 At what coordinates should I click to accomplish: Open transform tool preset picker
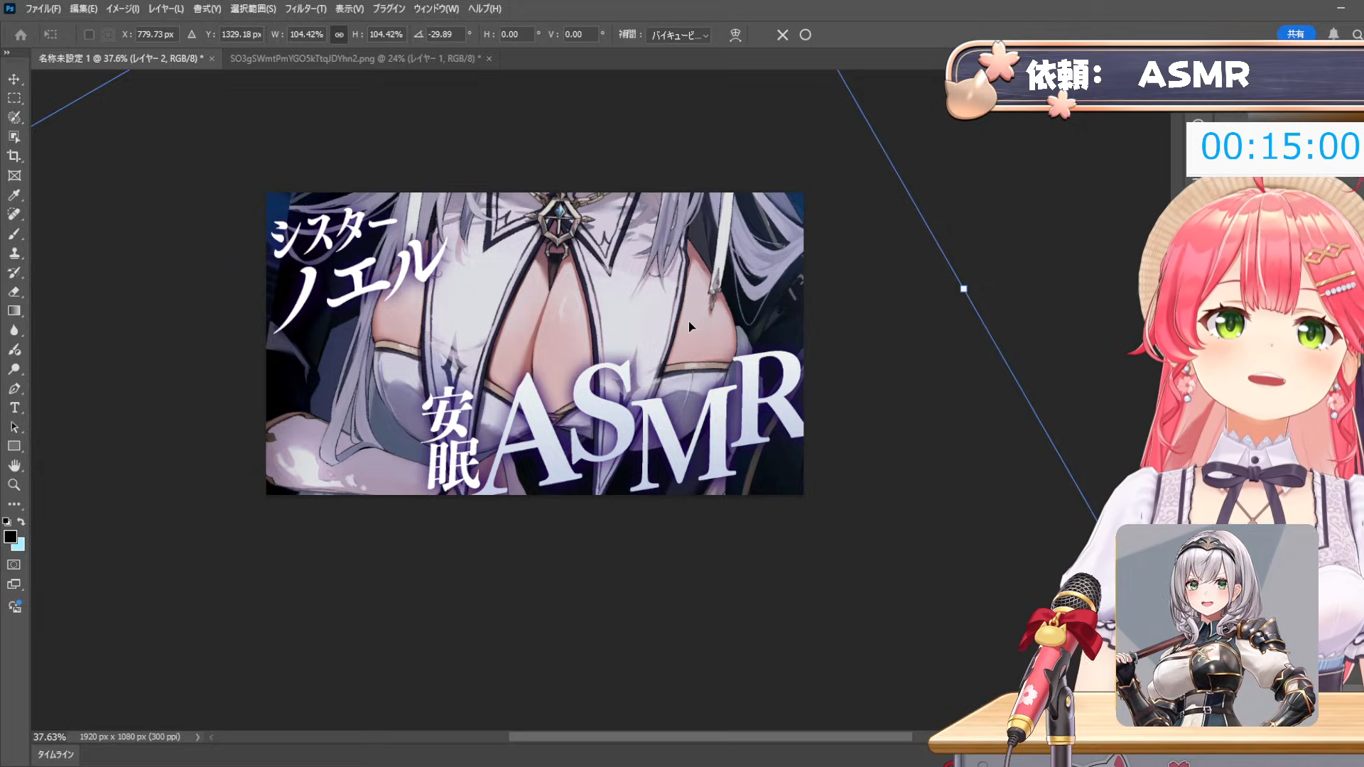(x=50, y=34)
